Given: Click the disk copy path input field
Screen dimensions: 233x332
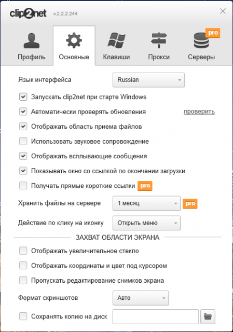Looking at the screenshot, I should (x=156, y=316).
